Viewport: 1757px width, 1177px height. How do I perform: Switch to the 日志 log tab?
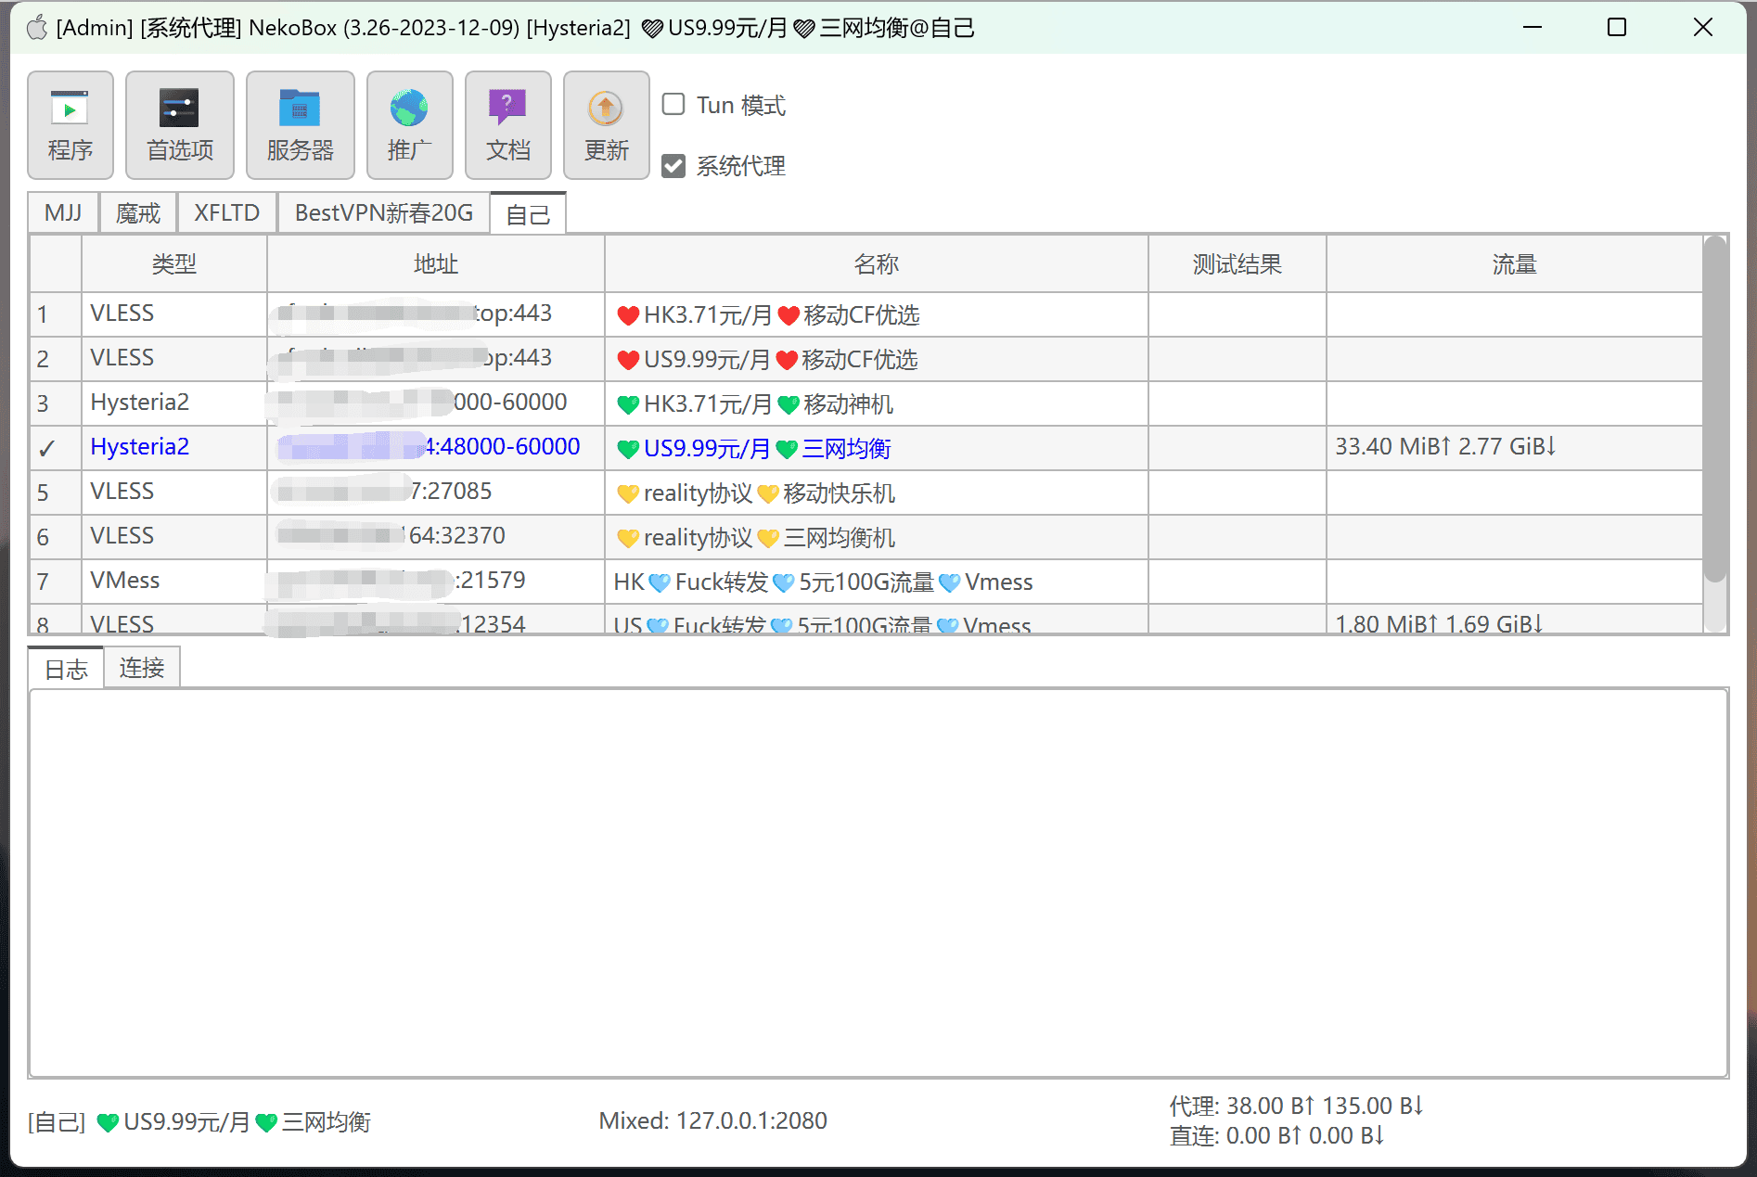click(x=66, y=669)
